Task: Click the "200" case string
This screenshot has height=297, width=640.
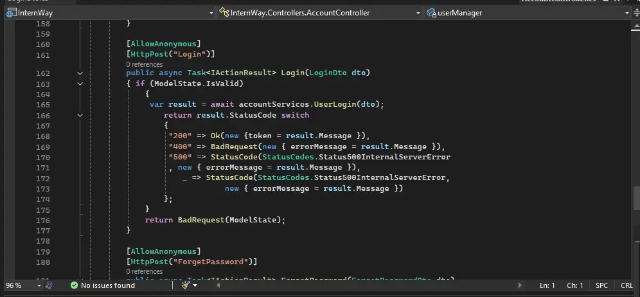Action: point(180,136)
